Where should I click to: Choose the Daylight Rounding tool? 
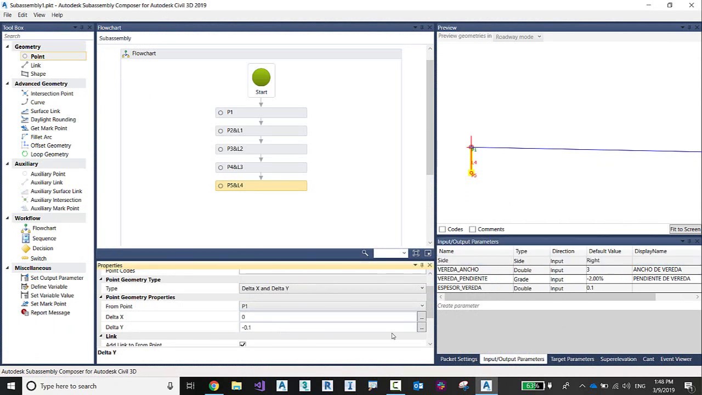[x=53, y=120]
